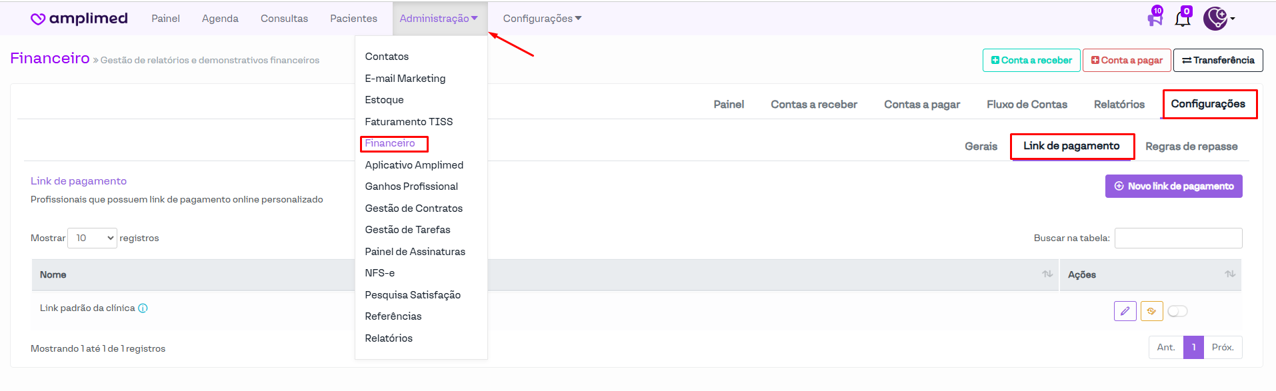Click the Buscar na tabela search field
The image size is (1276, 391).
tap(1178, 238)
